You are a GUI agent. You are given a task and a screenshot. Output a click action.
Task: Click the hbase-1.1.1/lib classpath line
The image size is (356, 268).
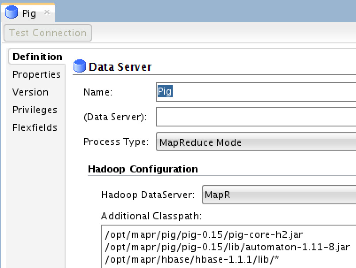(192, 259)
